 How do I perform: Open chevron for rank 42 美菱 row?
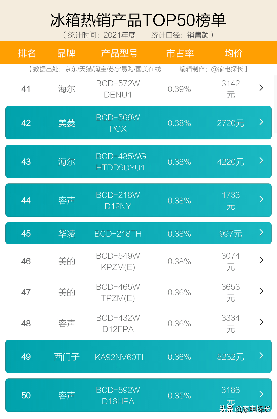click(x=261, y=122)
